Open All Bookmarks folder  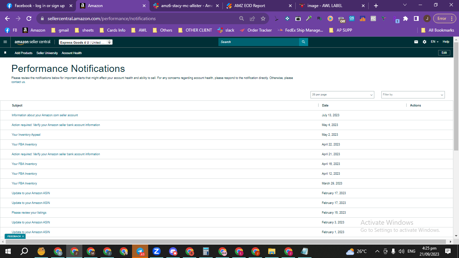click(x=437, y=30)
